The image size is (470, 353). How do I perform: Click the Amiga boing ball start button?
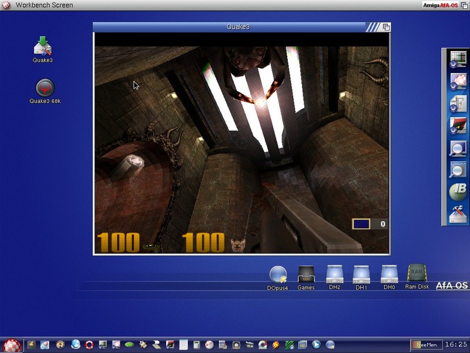(11, 345)
